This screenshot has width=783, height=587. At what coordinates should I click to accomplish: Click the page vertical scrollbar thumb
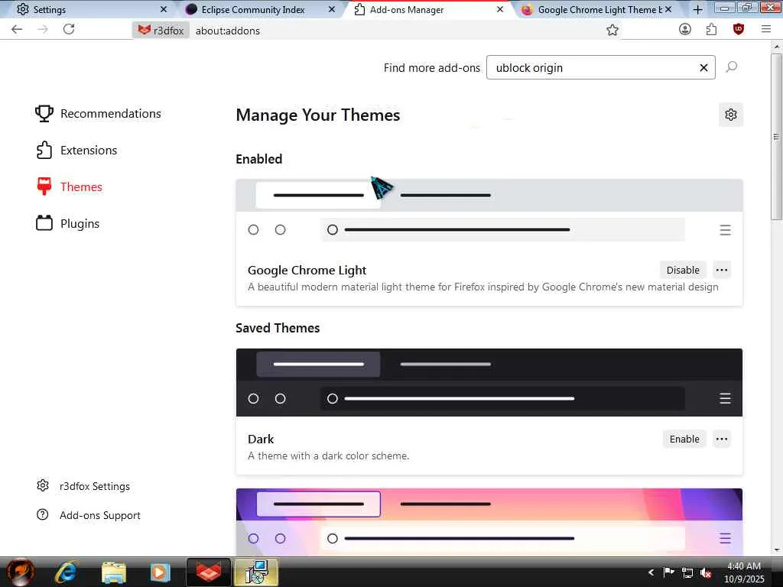[777, 136]
